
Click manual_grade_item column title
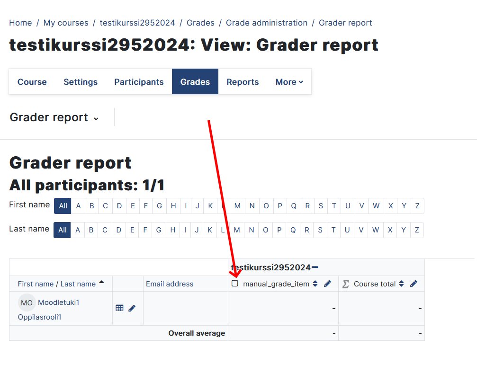tap(276, 284)
